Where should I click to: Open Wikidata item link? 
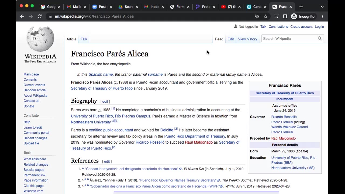tap(33, 191)
